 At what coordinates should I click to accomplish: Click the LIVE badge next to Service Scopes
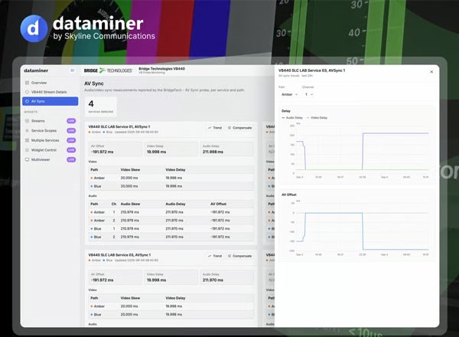[x=71, y=130]
